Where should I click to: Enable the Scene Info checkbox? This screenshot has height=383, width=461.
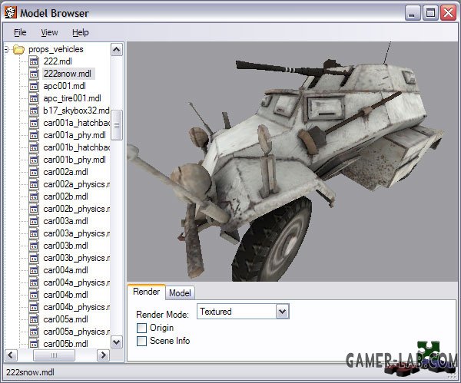point(141,341)
